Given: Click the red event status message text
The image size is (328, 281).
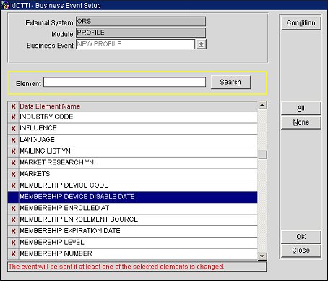Looking at the screenshot, I should click(116, 267).
